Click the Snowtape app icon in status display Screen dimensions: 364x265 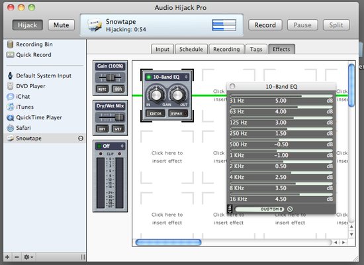[x=95, y=25]
